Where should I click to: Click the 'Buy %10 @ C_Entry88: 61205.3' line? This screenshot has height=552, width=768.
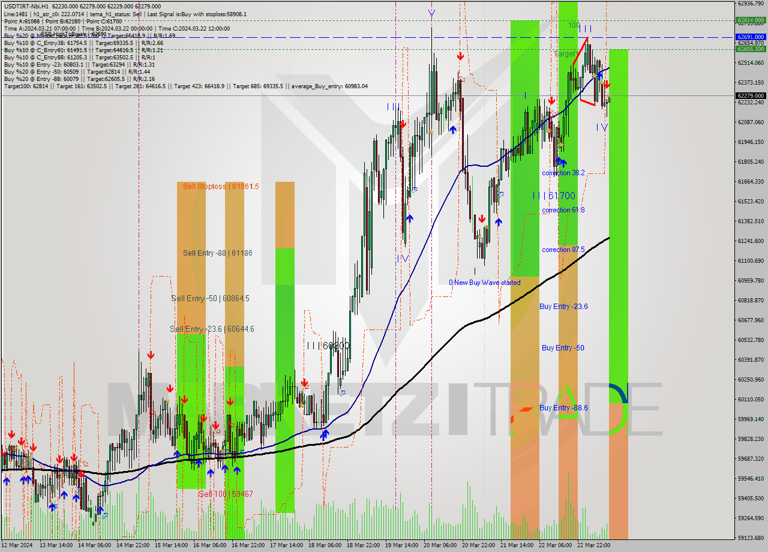coord(79,57)
